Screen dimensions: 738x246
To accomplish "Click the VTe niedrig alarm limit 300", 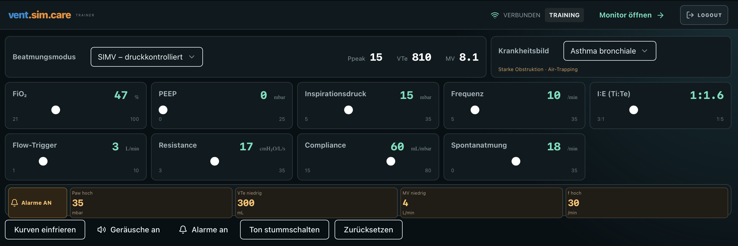I will click(x=316, y=203).
